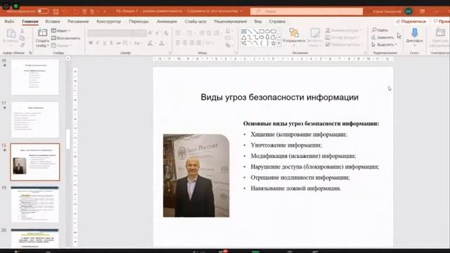This screenshot has height=253, width=450.
Task: Click the clear formatting icon
Action: 166,33
